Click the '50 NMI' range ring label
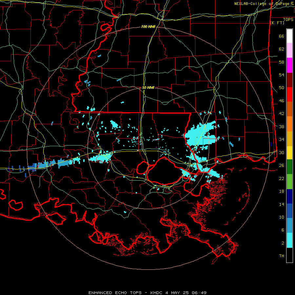Image resolution: width=295 pixels, height=295 pixels. pyautogui.click(x=148, y=88)
